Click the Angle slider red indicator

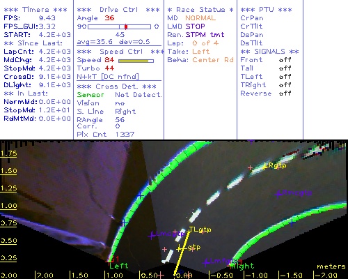pyautogui.click(x=126, y=27)
